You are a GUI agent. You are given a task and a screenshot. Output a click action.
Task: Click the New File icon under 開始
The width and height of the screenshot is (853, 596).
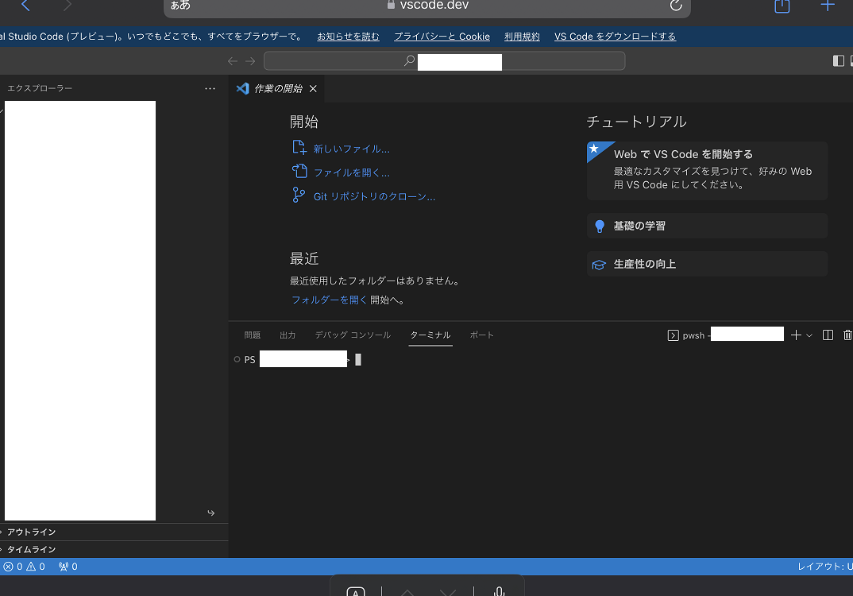pos(299,148)
